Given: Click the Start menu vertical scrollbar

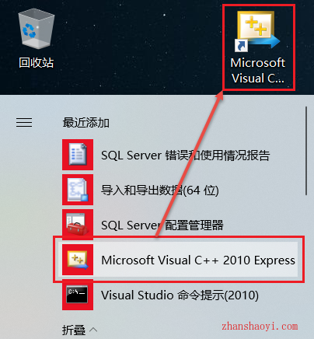Looking at the screenshot, I should (306, 151).
